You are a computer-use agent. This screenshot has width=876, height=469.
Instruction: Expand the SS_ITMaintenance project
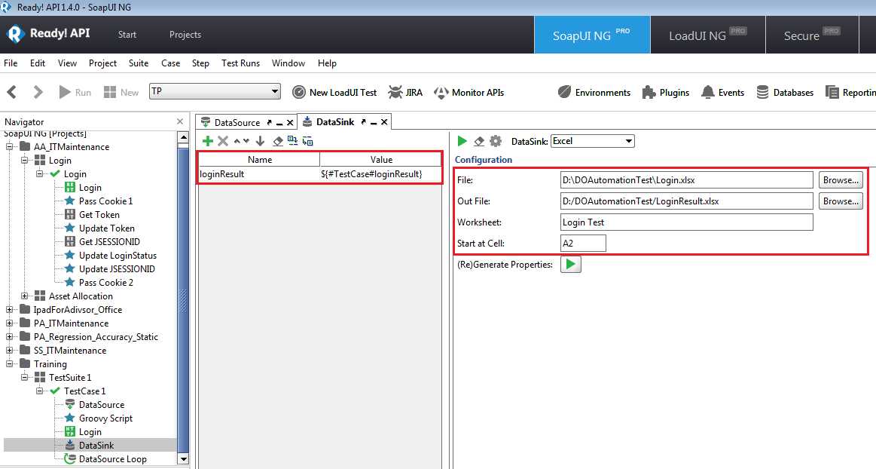click(10, 350)
